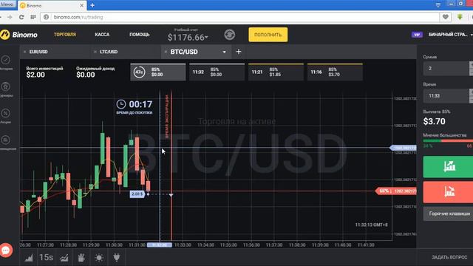This screenshot has height=266, width=473.
Task: Toggle the sun brightness theme icon
Action: (98, 258)
